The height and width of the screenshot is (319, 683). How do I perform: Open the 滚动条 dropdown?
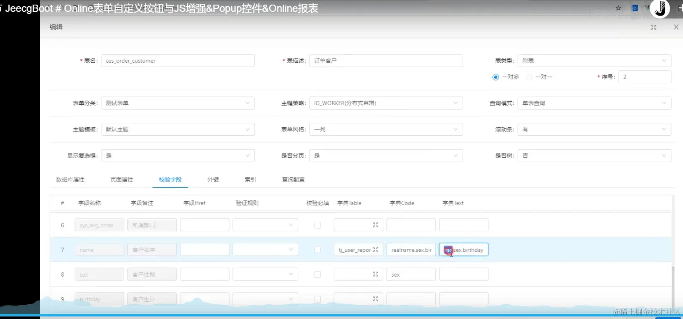pyautogui.click(x=594, y=129)
